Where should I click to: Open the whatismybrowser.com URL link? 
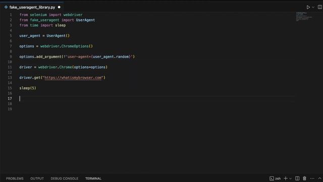73,77
